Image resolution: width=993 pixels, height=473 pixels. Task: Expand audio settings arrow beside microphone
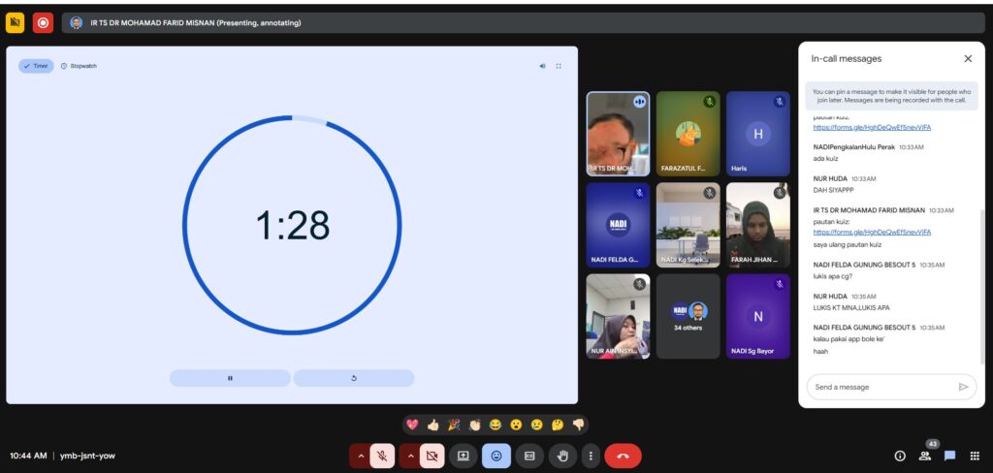(361, 456)
